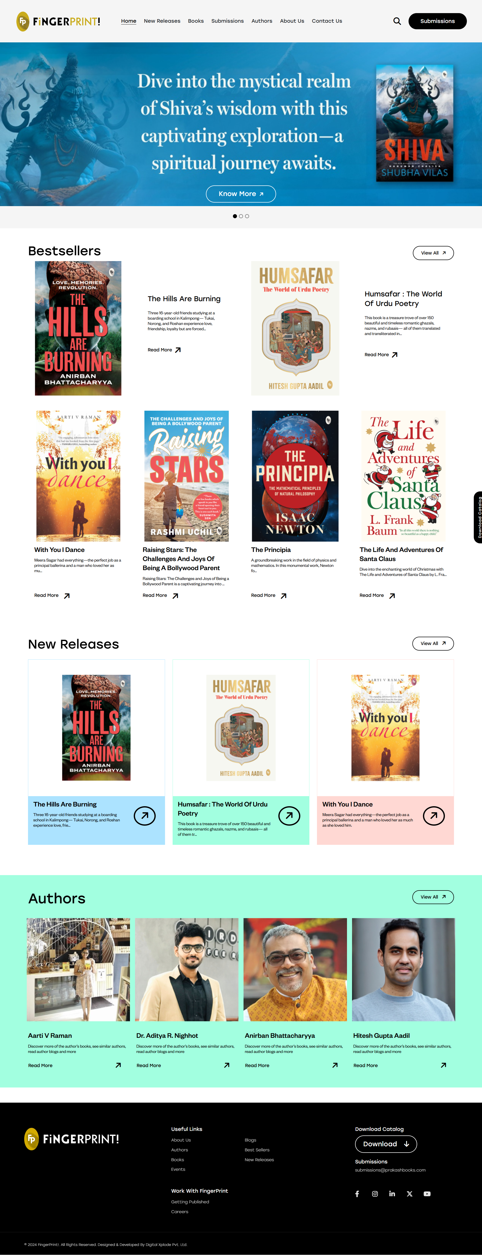Click the Download catalog button in footer

coord(386,1144)
